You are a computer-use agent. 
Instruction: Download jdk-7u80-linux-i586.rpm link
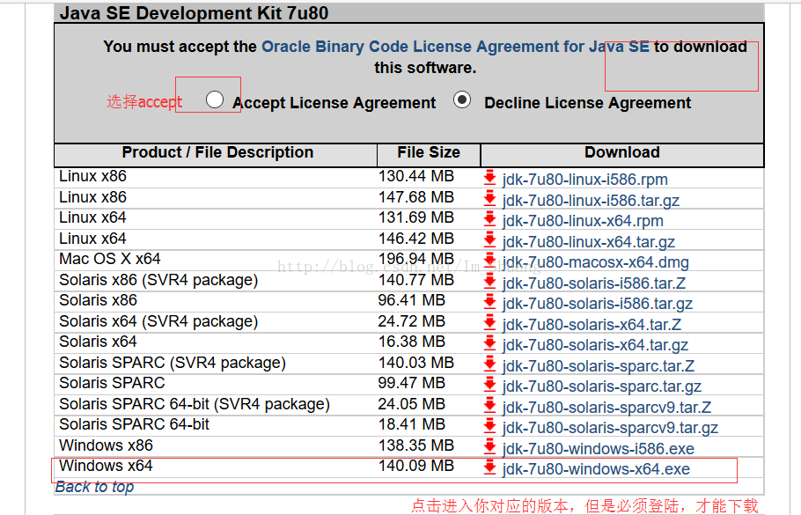(585, 180)
